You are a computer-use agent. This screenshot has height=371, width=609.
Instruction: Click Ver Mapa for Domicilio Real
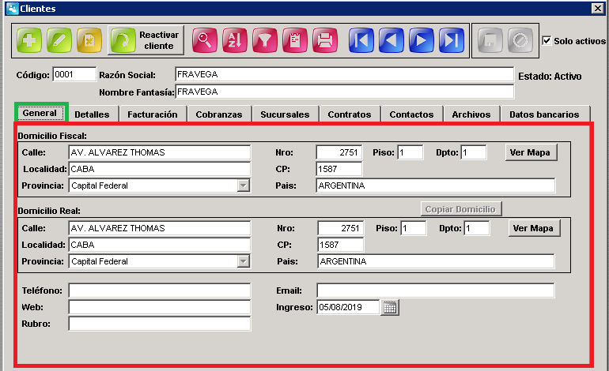coord(534,228)
